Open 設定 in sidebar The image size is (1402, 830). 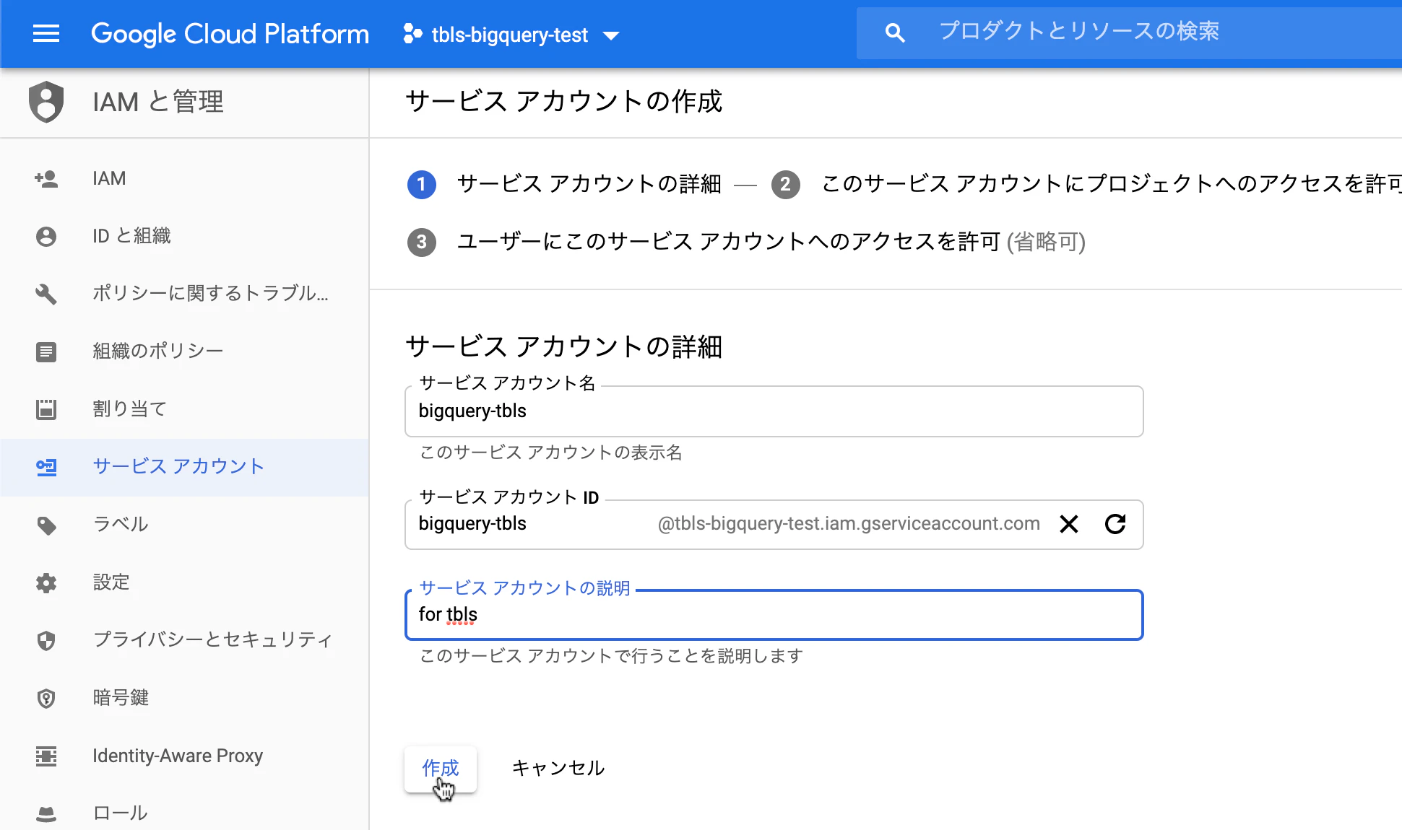tap(185, 582)
